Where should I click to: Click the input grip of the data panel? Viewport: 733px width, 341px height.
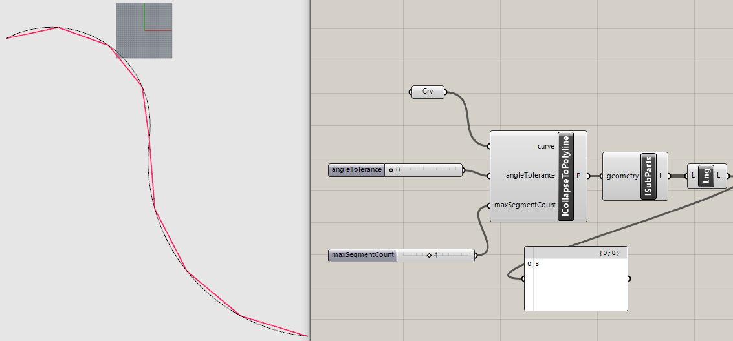pos(523,279)
